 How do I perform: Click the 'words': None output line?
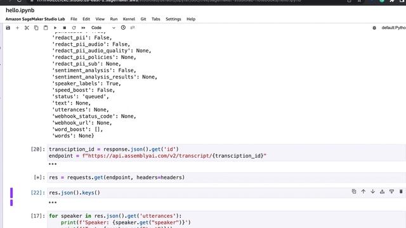click(x=73, y=136)
